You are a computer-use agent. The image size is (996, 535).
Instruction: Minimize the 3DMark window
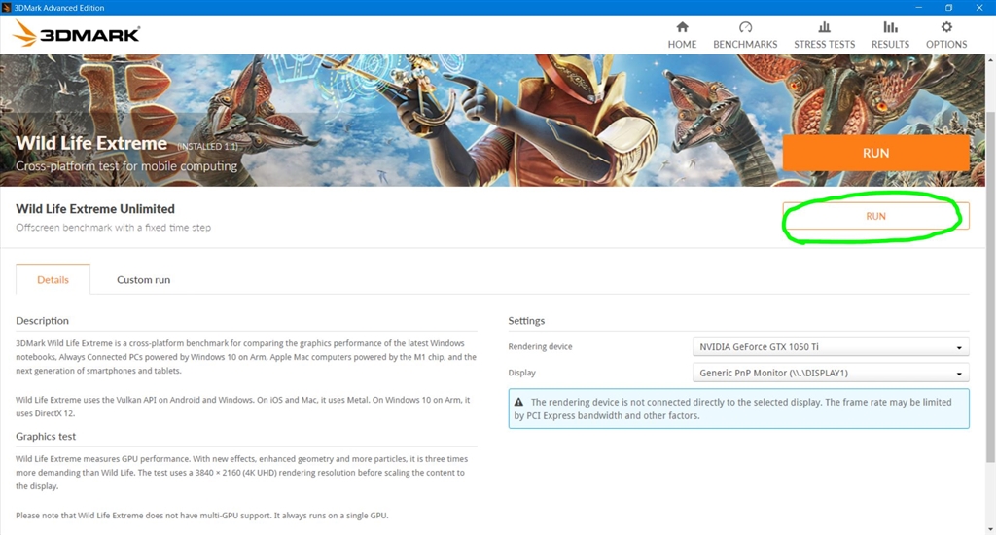click(x=918, y=8)
